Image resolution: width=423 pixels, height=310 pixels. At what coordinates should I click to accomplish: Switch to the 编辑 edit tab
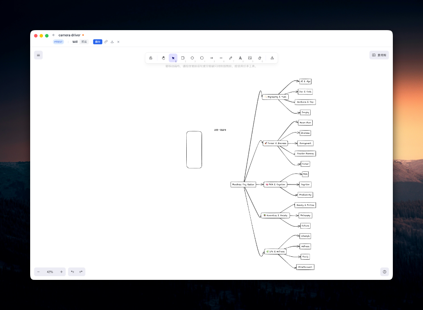(x=74, y=42)
